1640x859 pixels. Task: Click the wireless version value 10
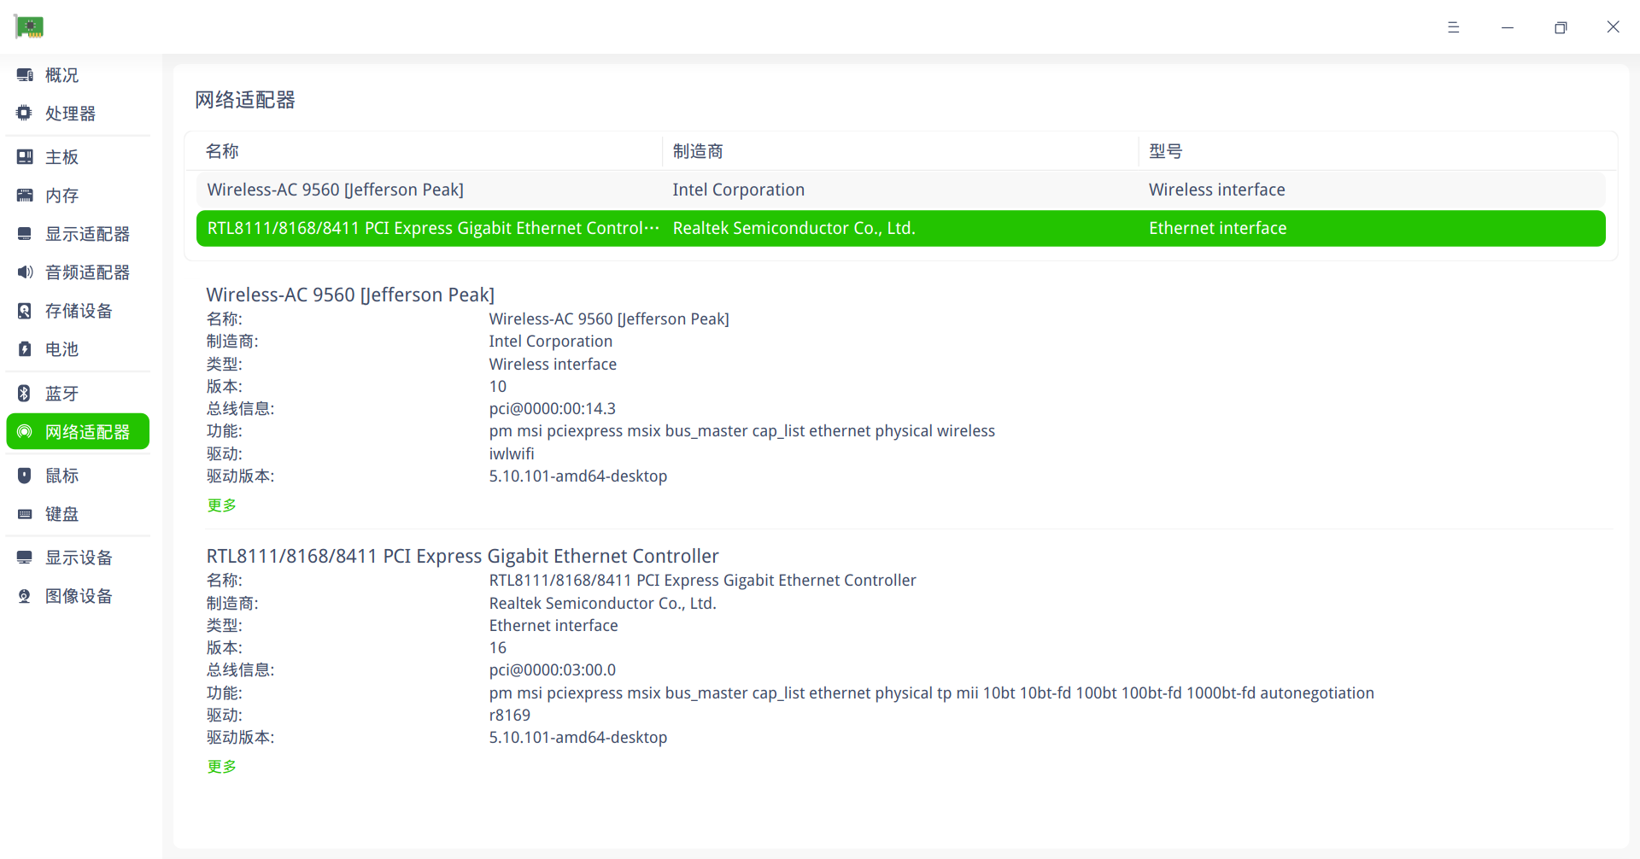click(498, 386)
